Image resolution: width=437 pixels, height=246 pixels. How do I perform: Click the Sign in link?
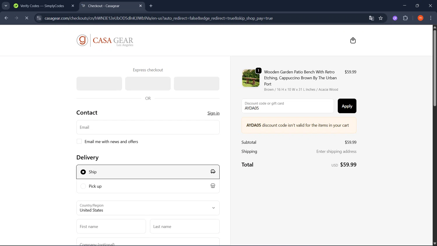[x=214, y=113]
